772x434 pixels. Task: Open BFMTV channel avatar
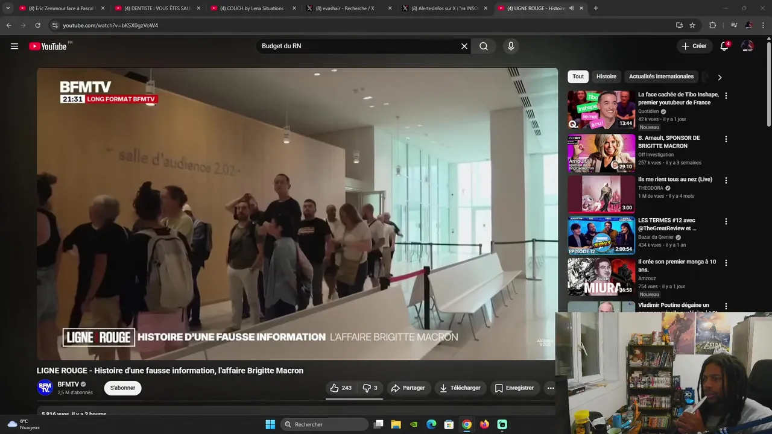point(45,388)
